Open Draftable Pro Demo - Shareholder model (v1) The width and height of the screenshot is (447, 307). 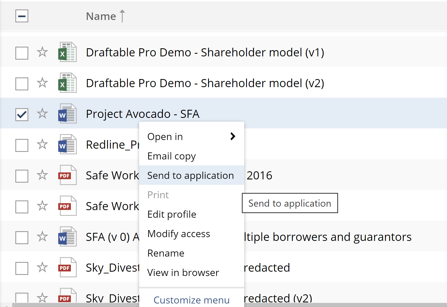coord(205,52)
